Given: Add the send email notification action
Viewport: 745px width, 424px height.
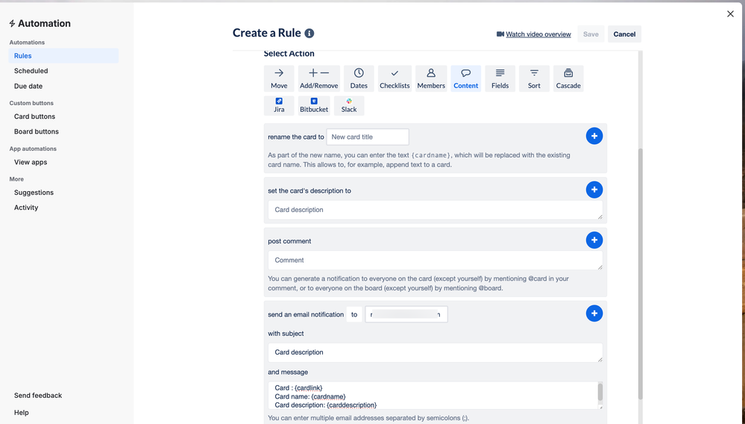Looking at the screenshot, I should pos(594,314).
